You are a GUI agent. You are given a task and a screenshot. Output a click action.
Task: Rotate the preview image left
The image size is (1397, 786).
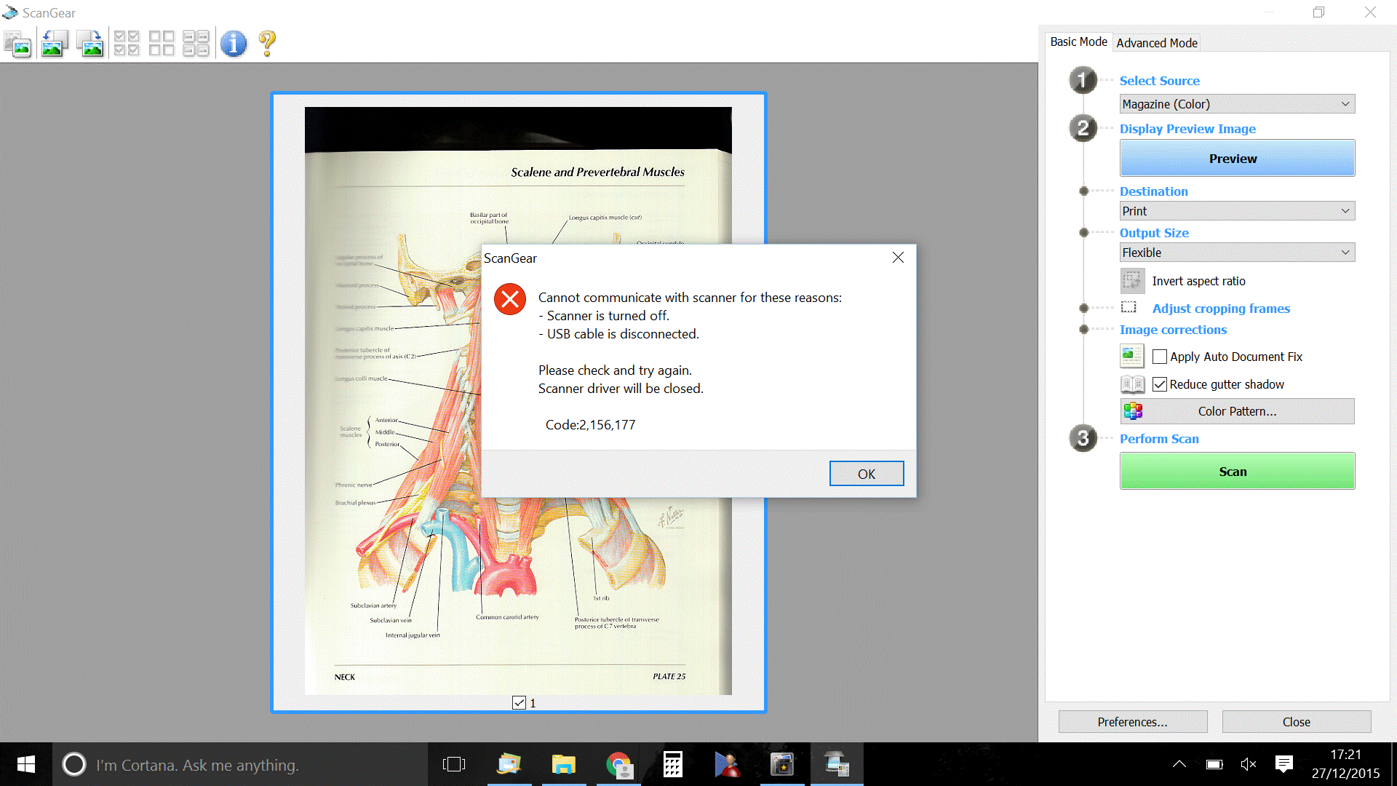click(55, 44)
